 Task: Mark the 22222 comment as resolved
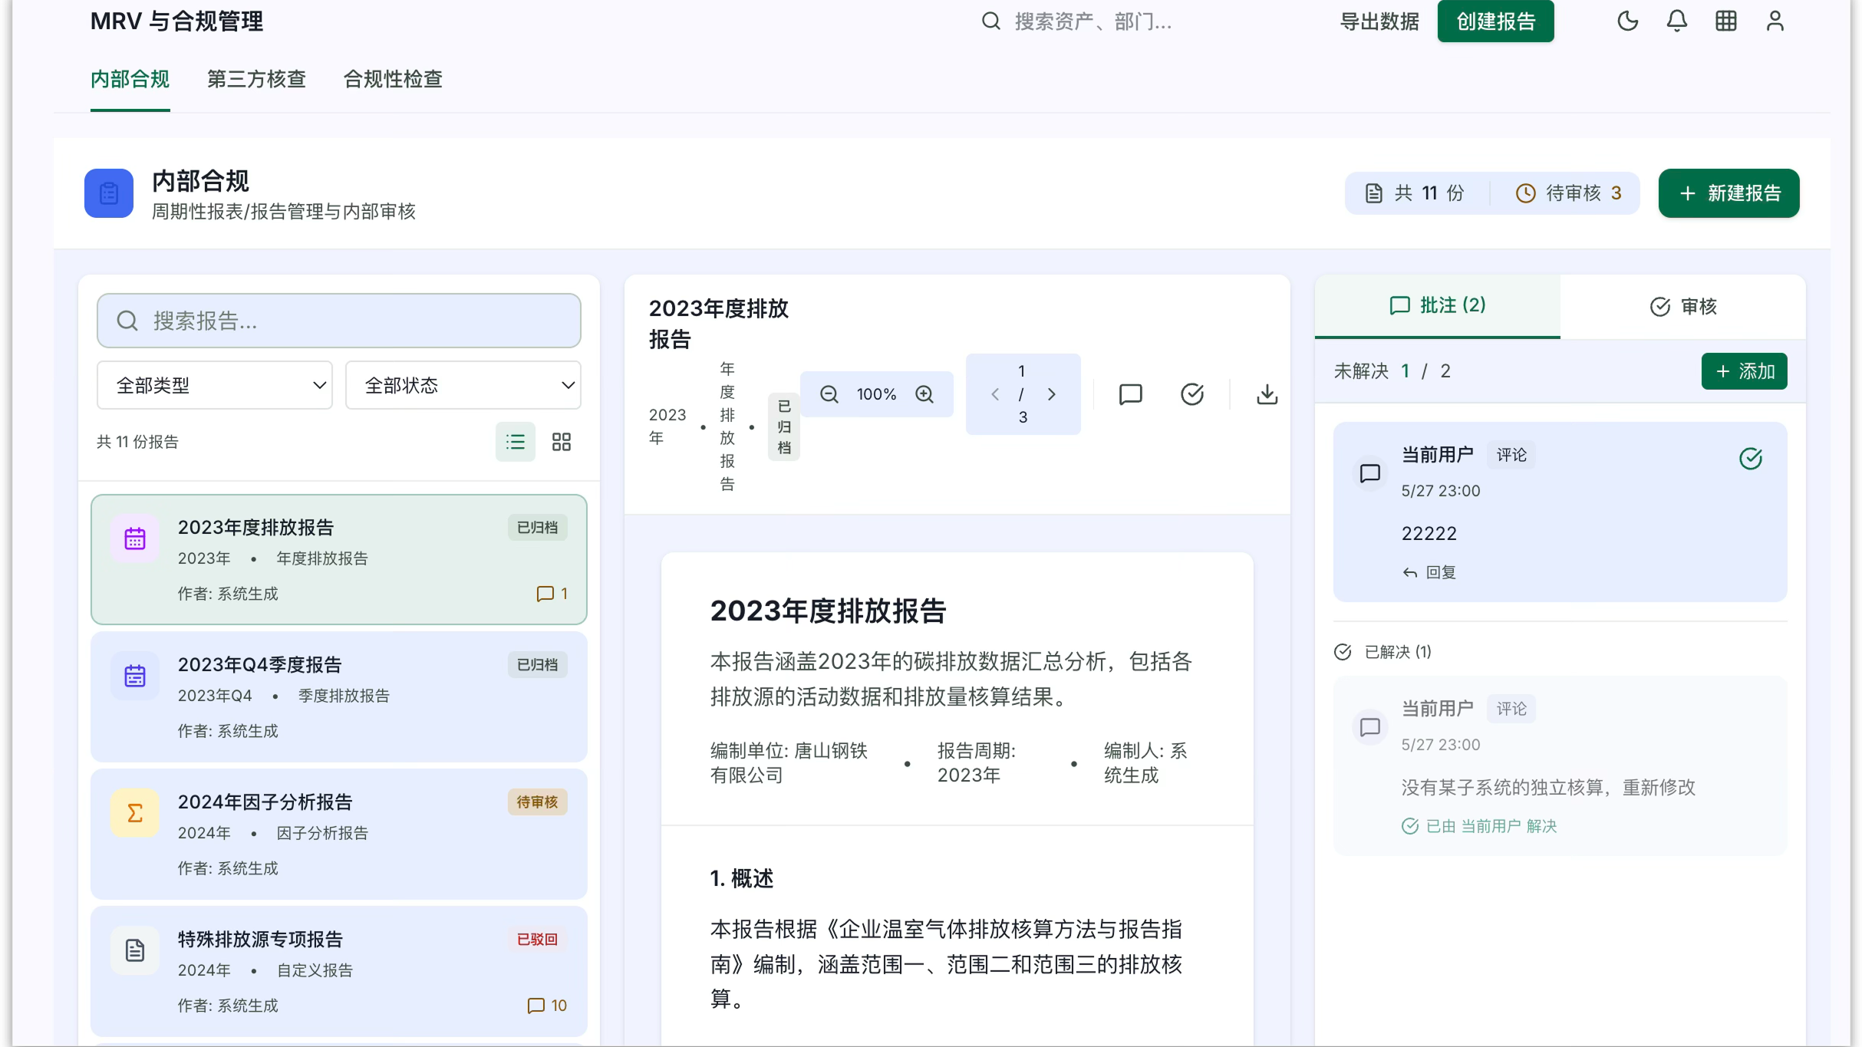pos(1751,459)
